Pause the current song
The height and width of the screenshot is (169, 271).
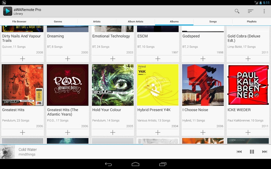(252, 152)
